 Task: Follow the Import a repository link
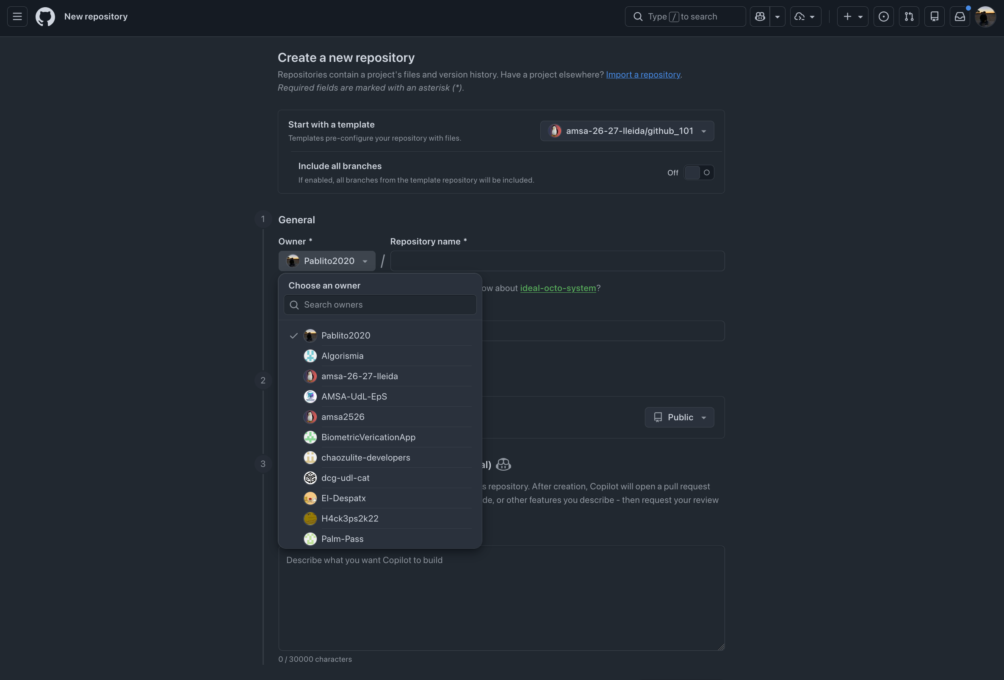tap(643, 74)
